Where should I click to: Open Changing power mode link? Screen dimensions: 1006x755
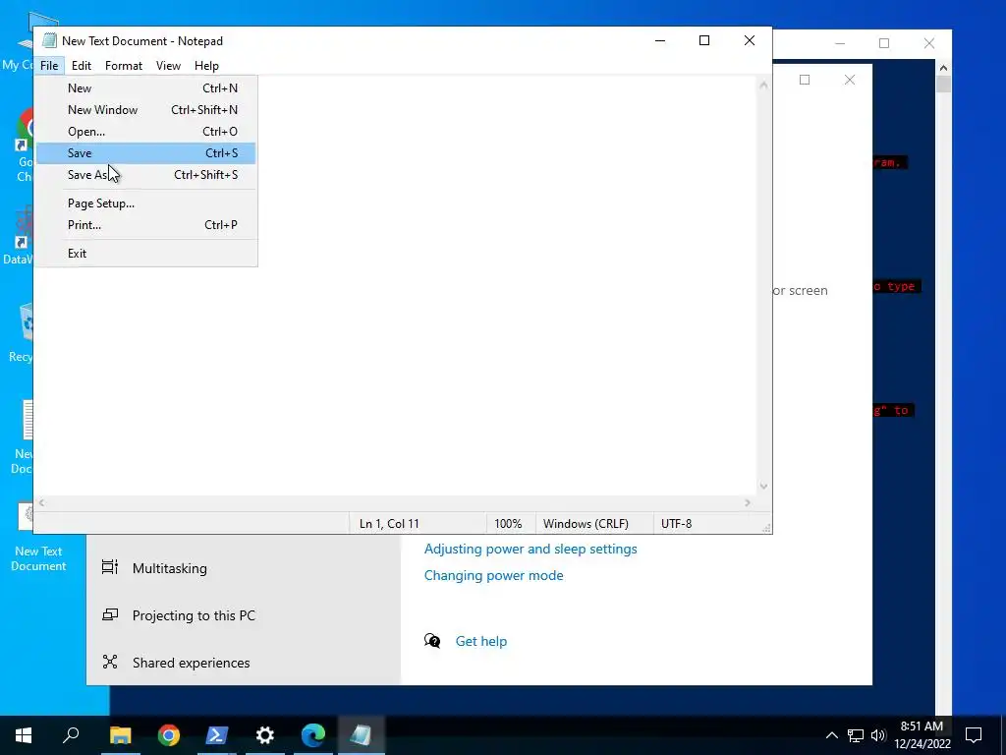click(x=493, y=575)
